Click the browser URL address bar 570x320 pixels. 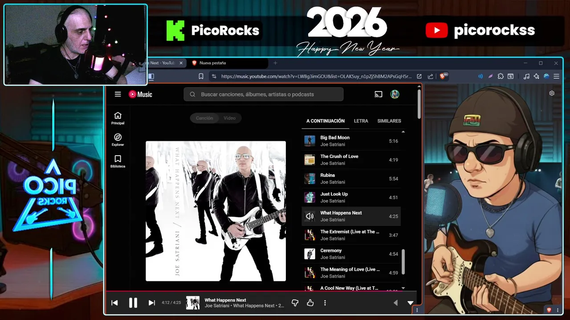pos(316,76)
